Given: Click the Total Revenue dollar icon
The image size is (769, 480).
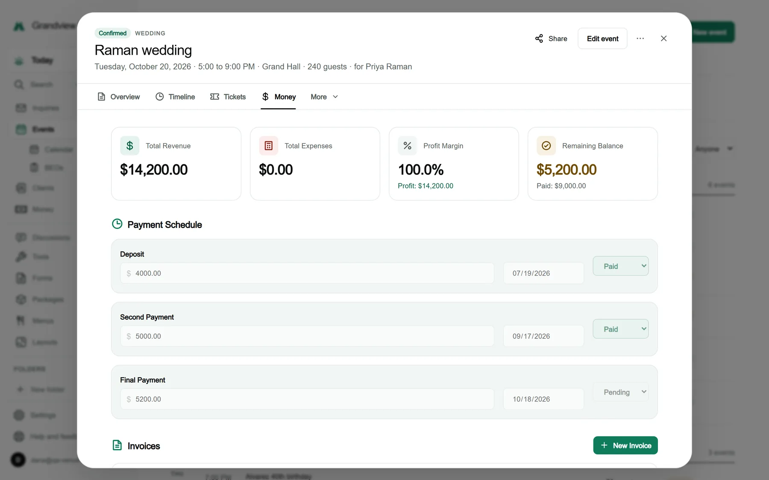Looking at the screenshot, I should tap(129, 146).
